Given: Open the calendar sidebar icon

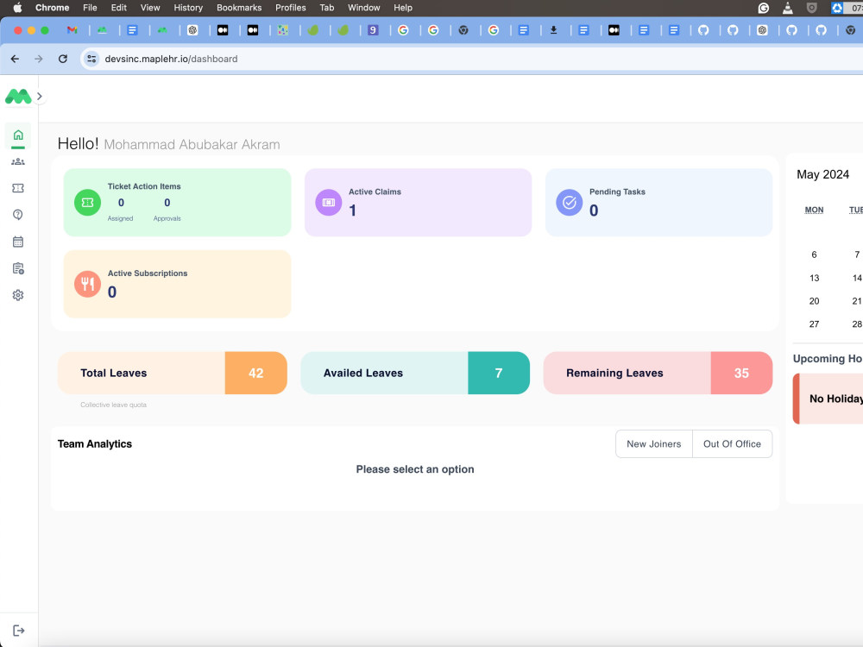Looking at the screenshot, I should tap(18, 242).
